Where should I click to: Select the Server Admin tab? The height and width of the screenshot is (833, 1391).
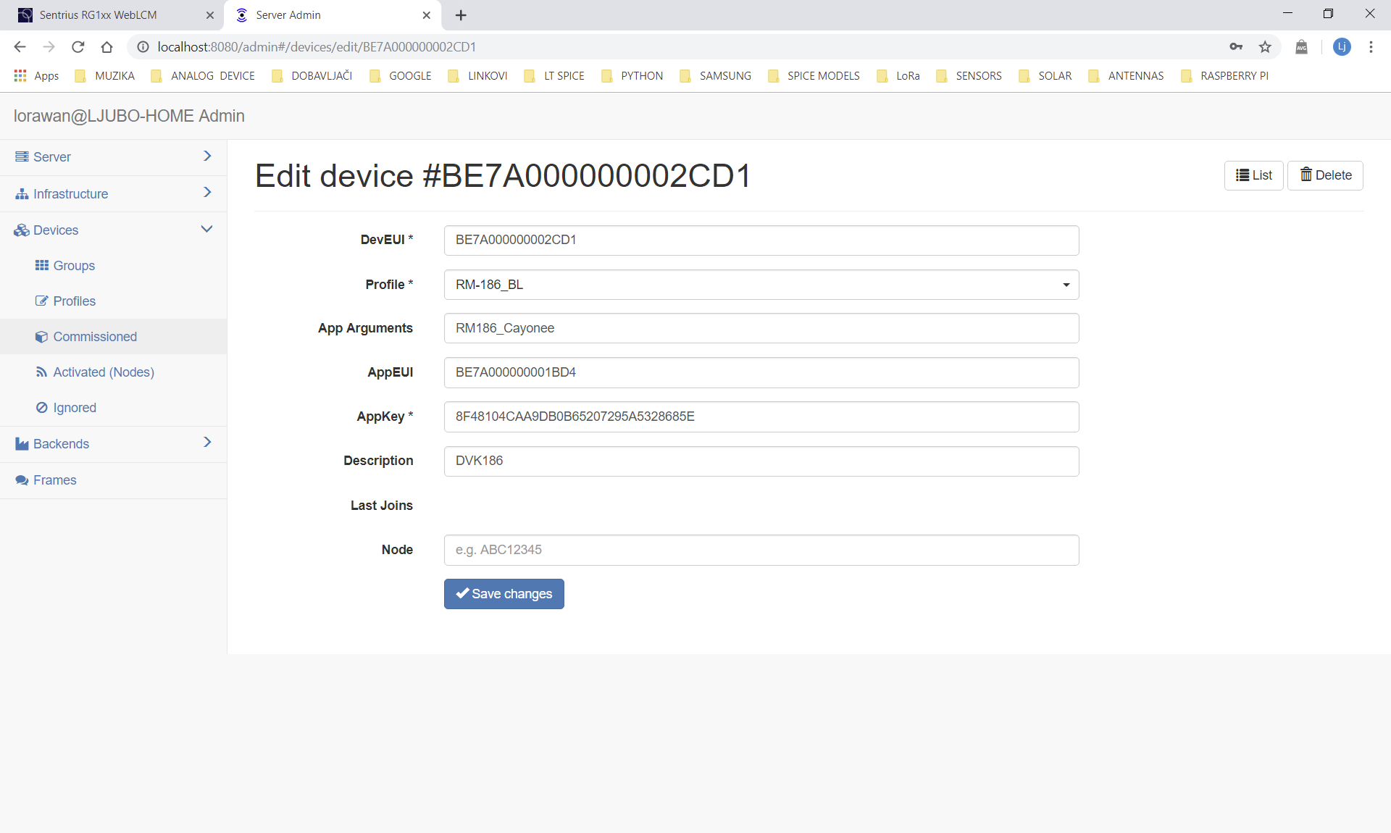[333, 15]
